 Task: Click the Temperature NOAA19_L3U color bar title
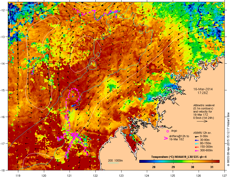click(x=179, y=157)
